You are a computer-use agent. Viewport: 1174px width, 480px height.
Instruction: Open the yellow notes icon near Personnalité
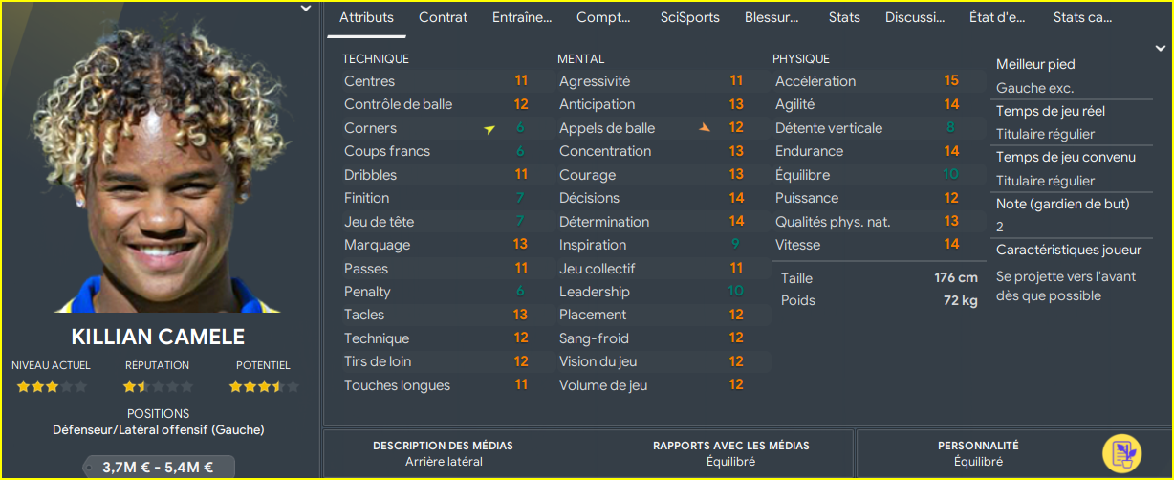(x=1121, y=453)
